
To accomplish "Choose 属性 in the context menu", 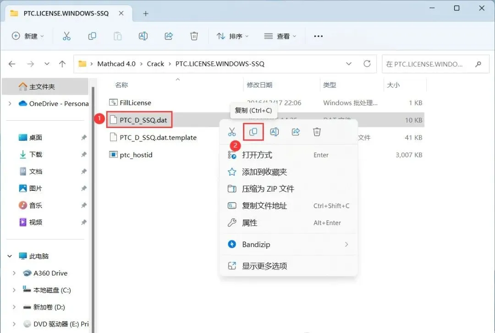I will tap(289, 223).
